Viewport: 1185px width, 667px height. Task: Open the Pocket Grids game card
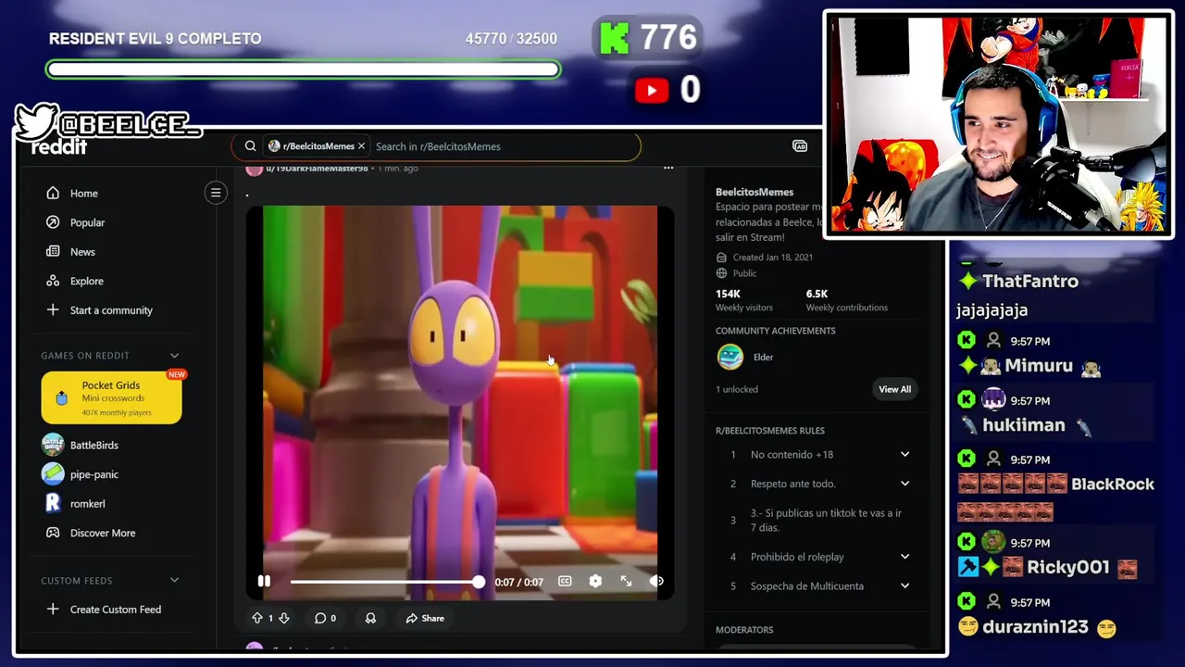111,397
